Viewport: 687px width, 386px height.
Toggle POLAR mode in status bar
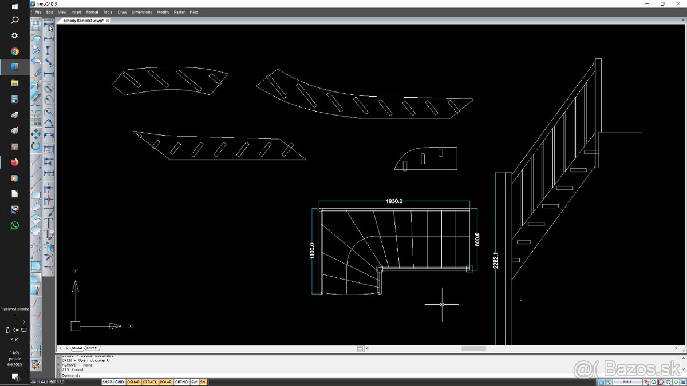tap(165, 381)
